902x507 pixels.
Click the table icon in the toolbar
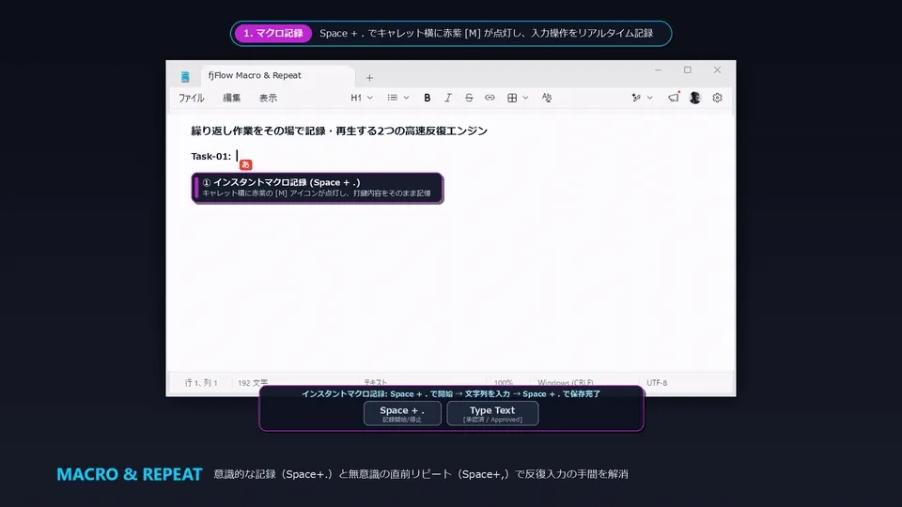click(512, 98)
